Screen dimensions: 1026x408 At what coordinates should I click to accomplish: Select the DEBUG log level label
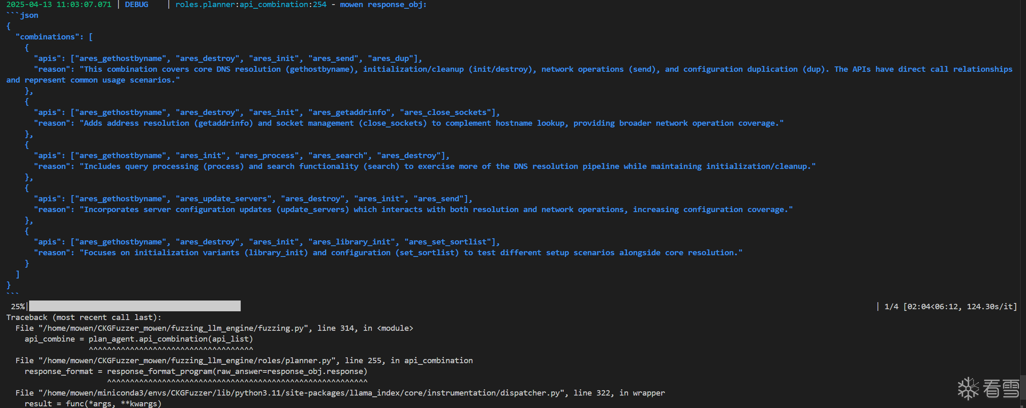(x=136, y=5)
